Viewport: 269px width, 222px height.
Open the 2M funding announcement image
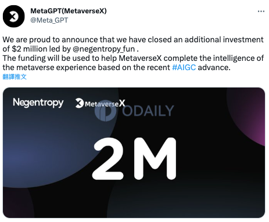[x=134, y=152]
